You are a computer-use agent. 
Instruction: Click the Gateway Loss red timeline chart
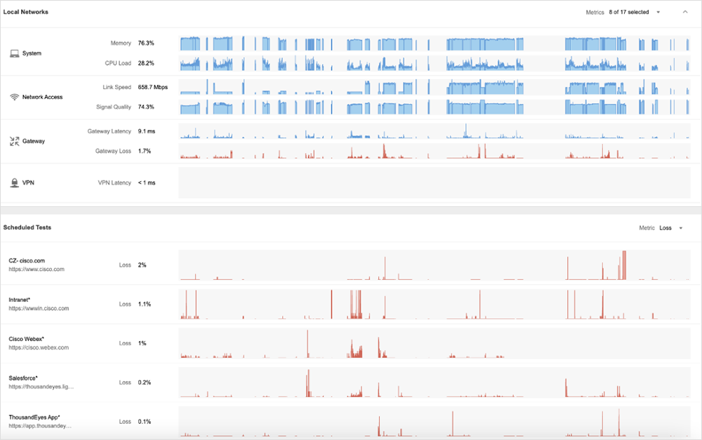click(x=435, y=152)
